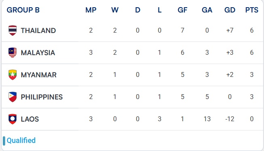Select Laos's -12 goal difference cell
The height and width of the screenshot is (151, 264).
tap(230, 119)
